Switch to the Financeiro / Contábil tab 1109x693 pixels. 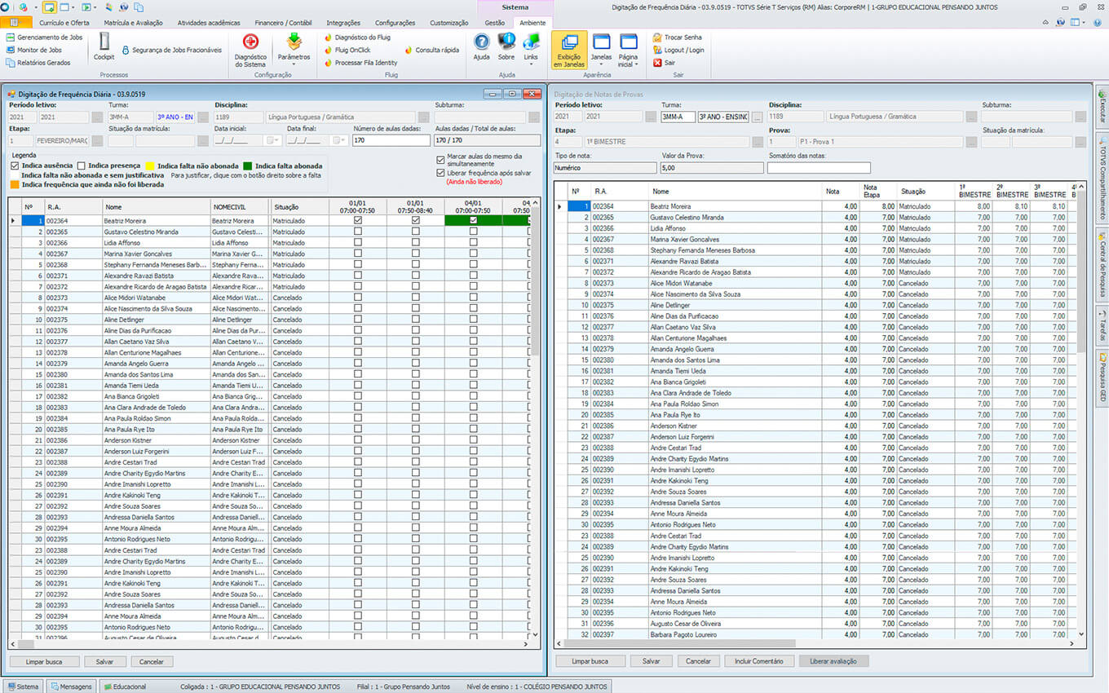tap(285, 23)
